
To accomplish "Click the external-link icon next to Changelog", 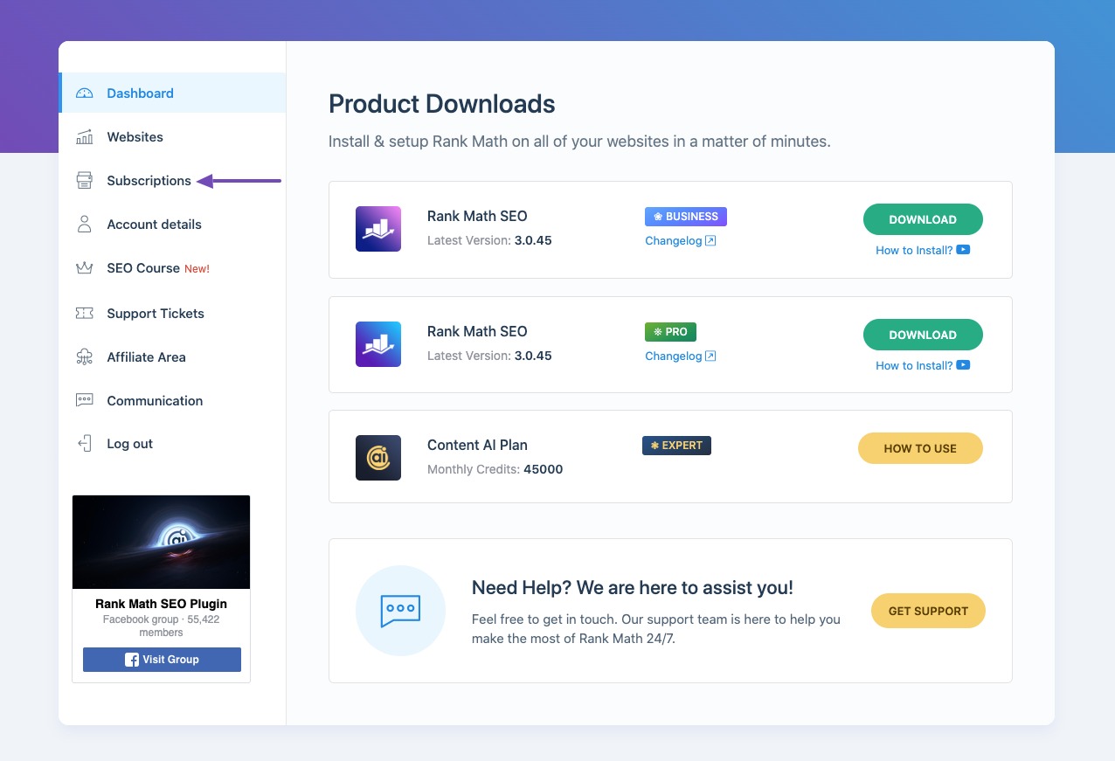I will [710, 239].
